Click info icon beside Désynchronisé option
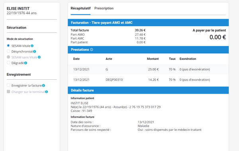The height and width of the screenshot is (151, 239). coord(35,52)
